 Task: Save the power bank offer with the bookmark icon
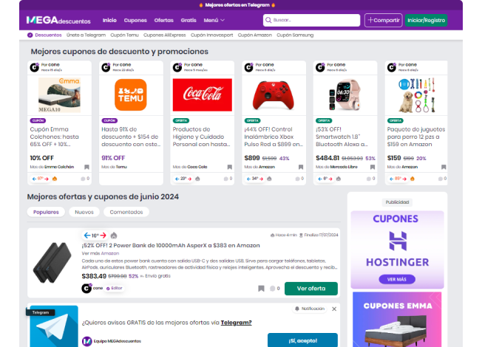pyautogui.click(x=261, y=289)
